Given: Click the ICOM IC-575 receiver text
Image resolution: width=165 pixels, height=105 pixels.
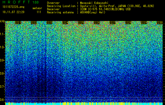Looking at the screenshot, I should [x=105, y=9].
